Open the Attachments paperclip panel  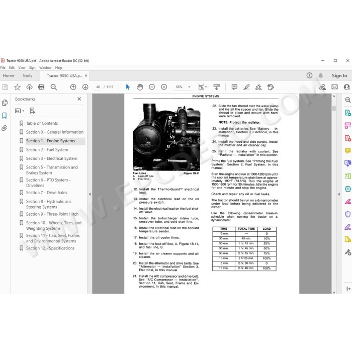(x=5, y=128)
